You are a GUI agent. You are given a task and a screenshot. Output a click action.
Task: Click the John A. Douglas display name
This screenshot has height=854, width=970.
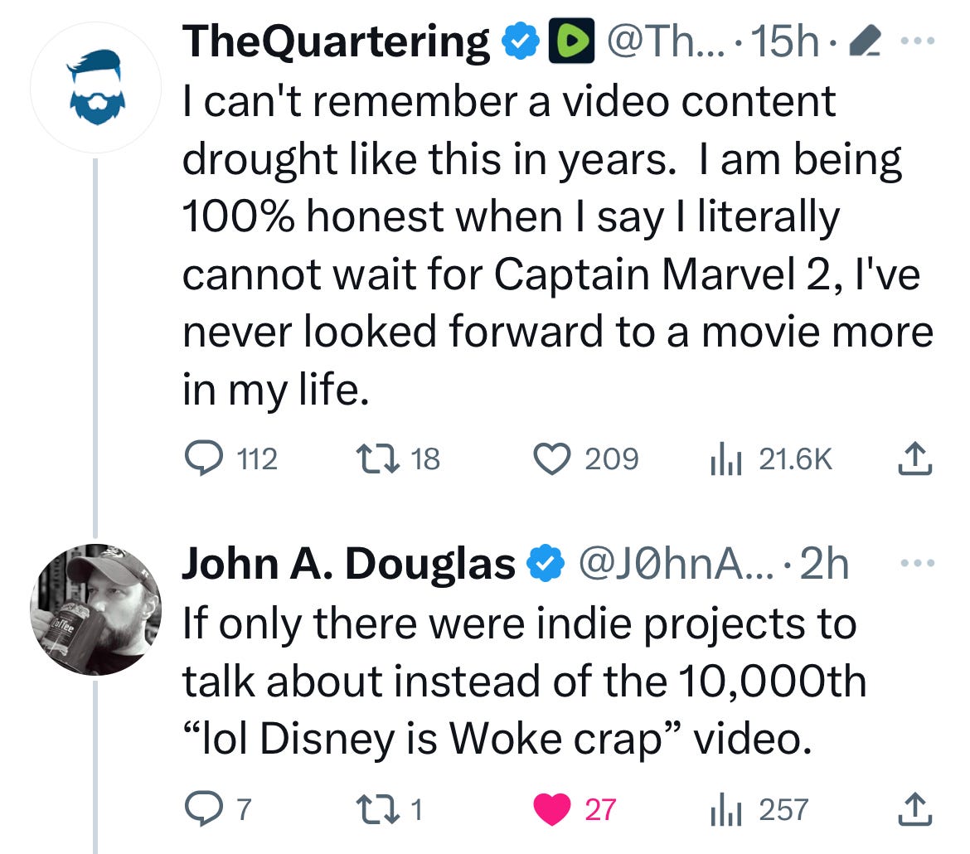pos(348,564)
